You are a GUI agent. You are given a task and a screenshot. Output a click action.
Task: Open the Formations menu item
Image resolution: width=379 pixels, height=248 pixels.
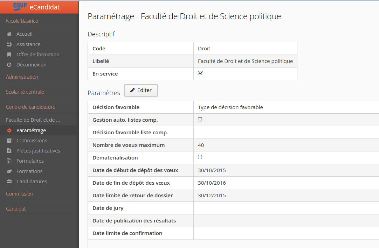[x=29, y=171]
